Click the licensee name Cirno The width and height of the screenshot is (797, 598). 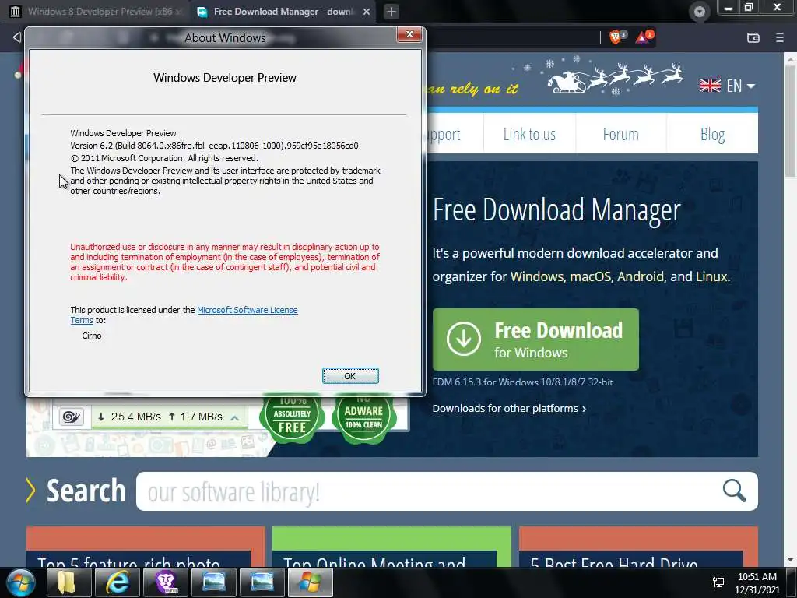coord(92,336)
